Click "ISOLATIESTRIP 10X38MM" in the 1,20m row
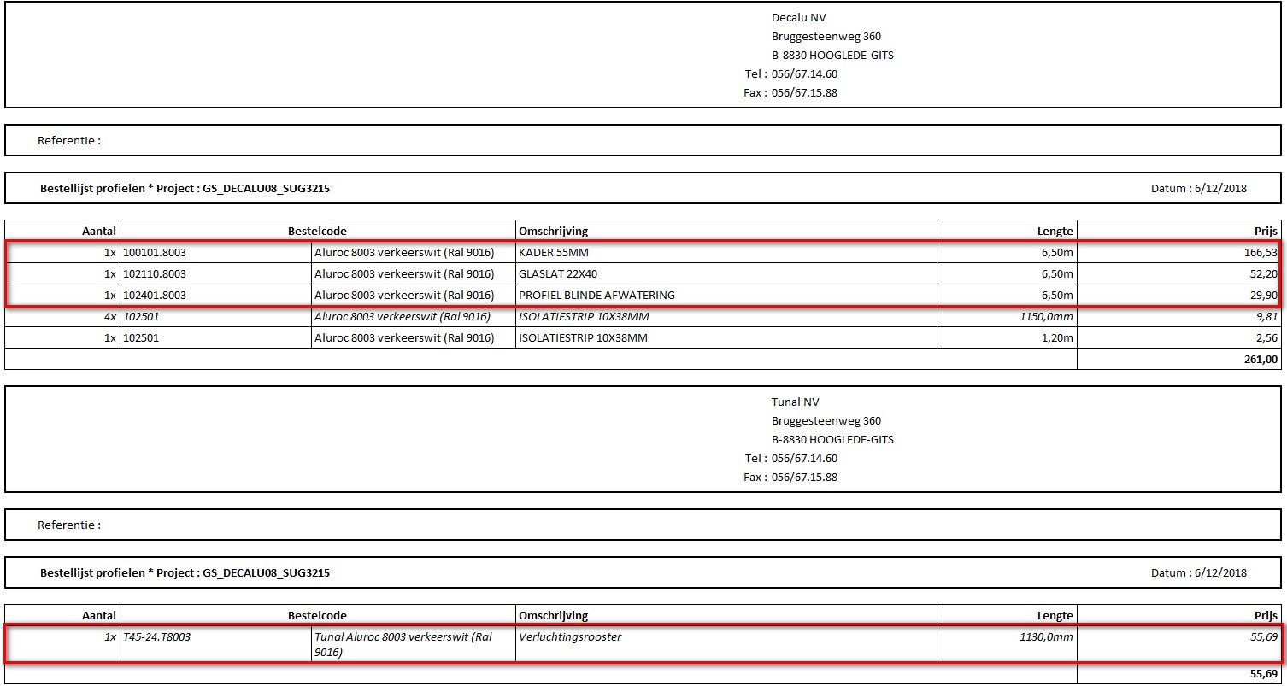The image size is (1287, 686). pos(583,338)
